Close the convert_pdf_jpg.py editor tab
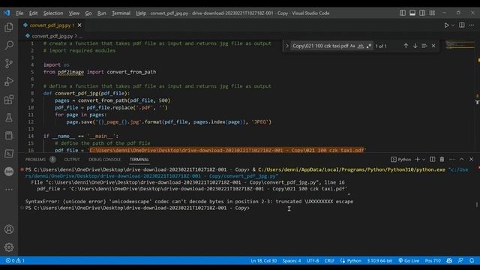The image size is (480, 270). (x=79, y=25)
